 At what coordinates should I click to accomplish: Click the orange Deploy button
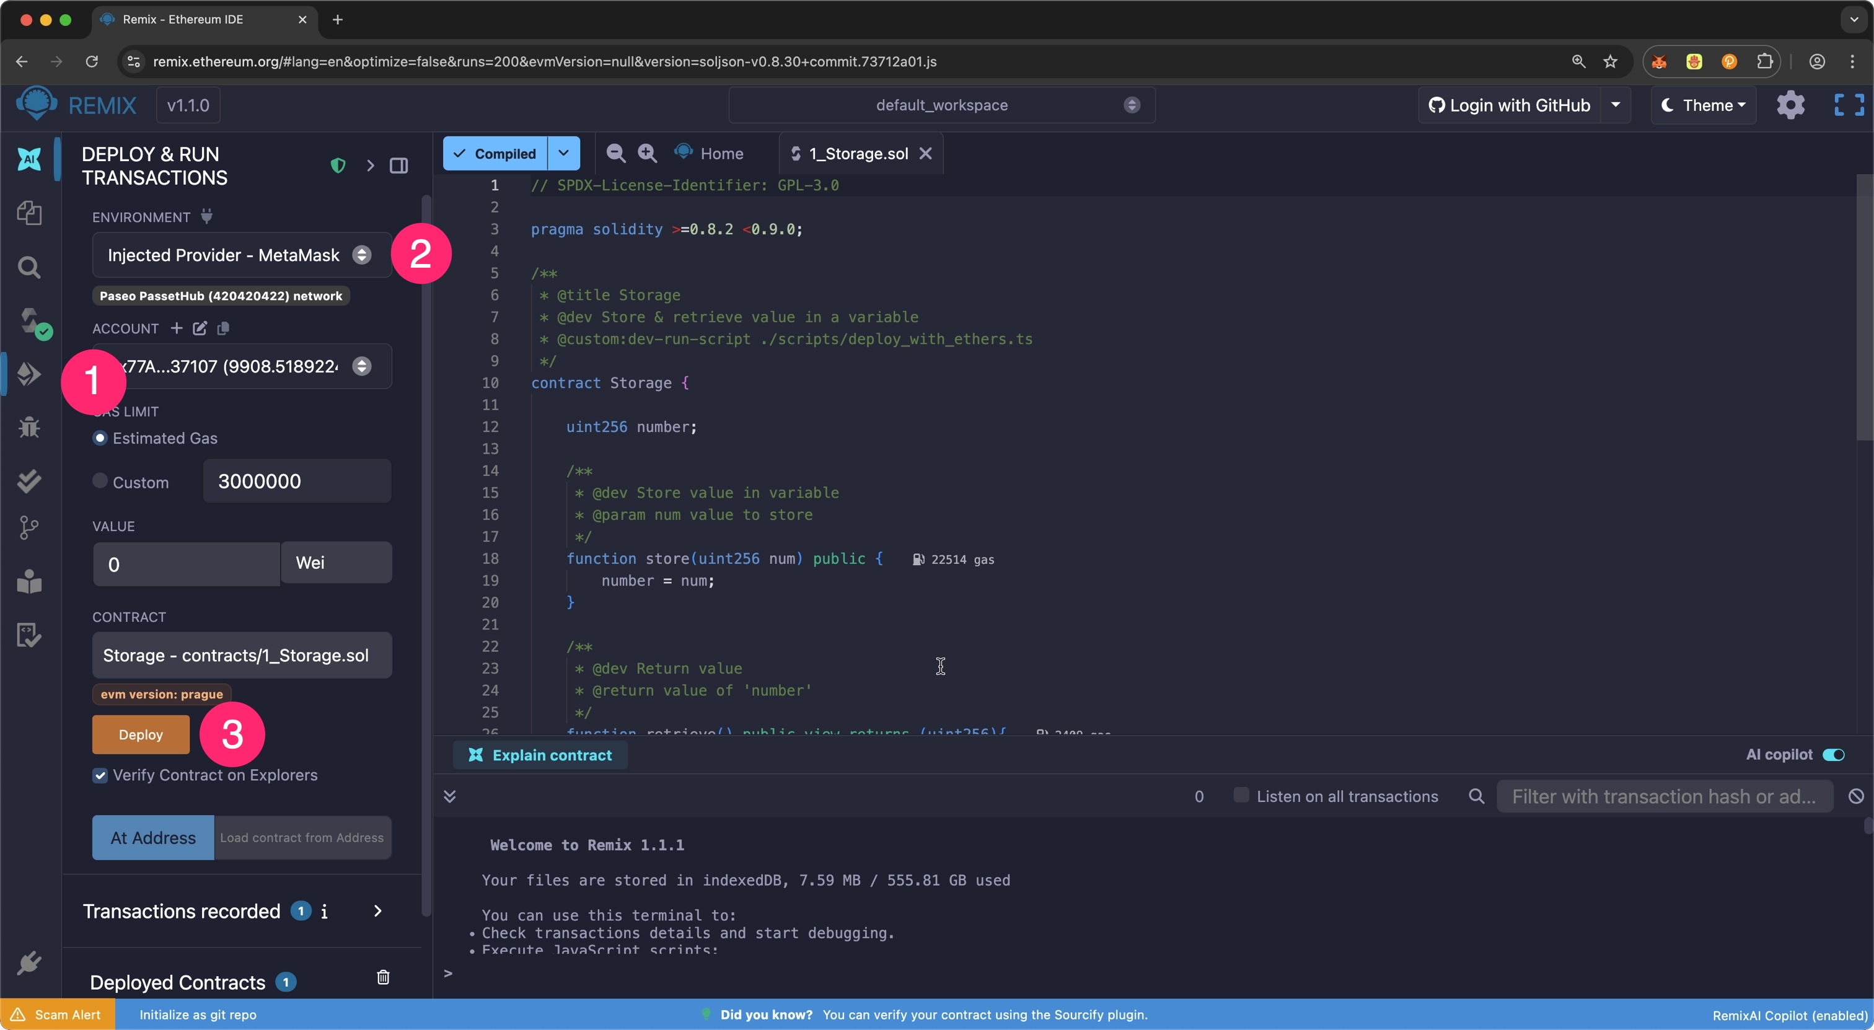pos(141,734)
